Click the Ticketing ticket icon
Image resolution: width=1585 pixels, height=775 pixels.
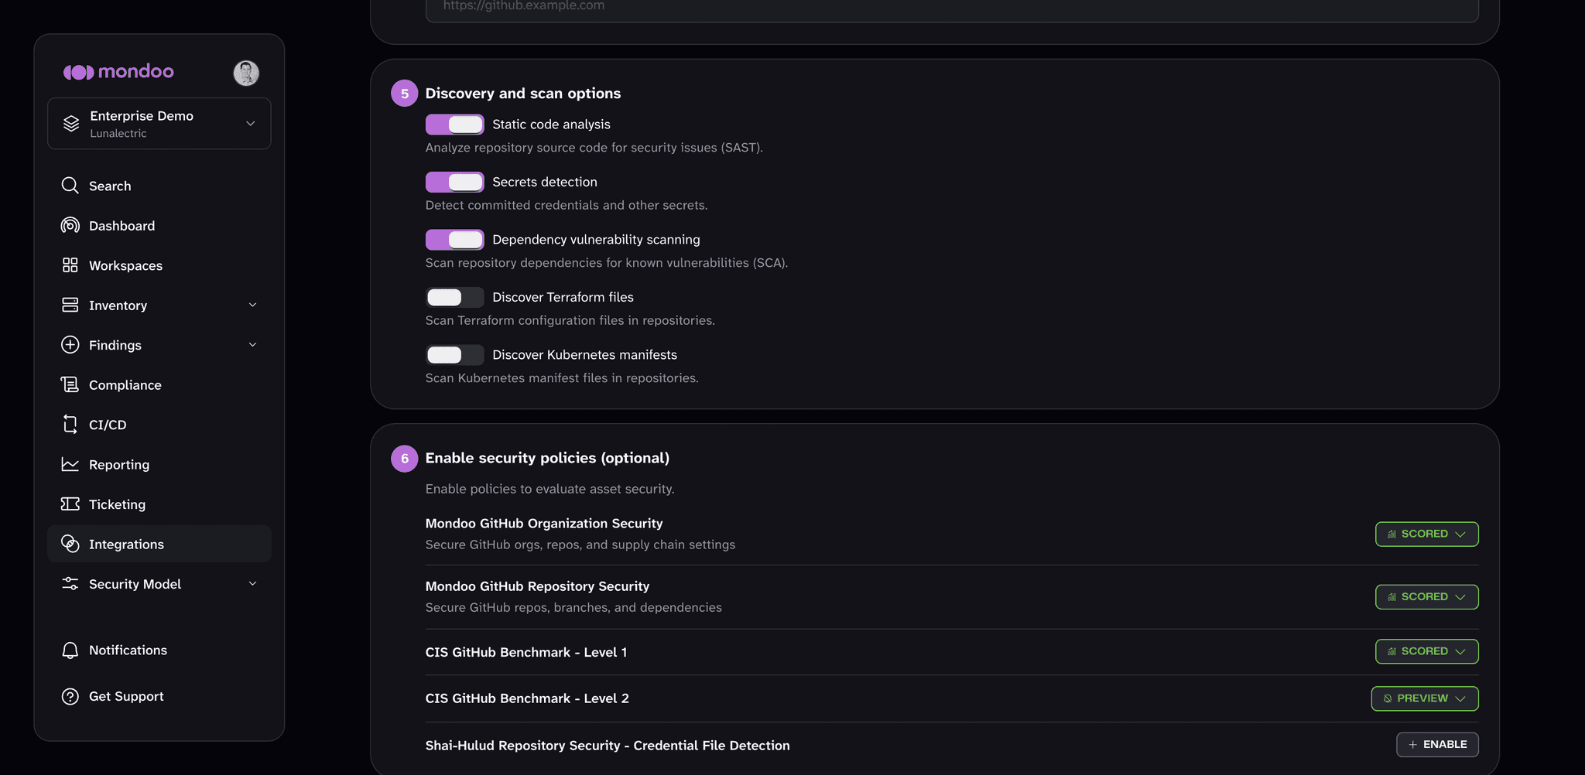70,504
